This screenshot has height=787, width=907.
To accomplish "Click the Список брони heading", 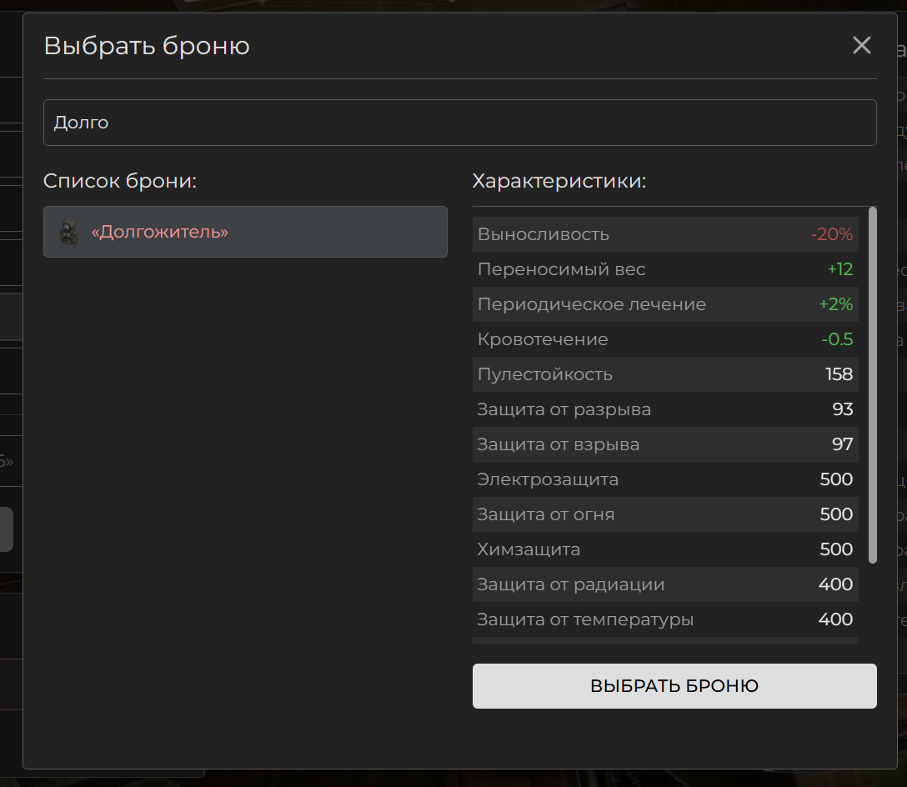I will 120,181.
